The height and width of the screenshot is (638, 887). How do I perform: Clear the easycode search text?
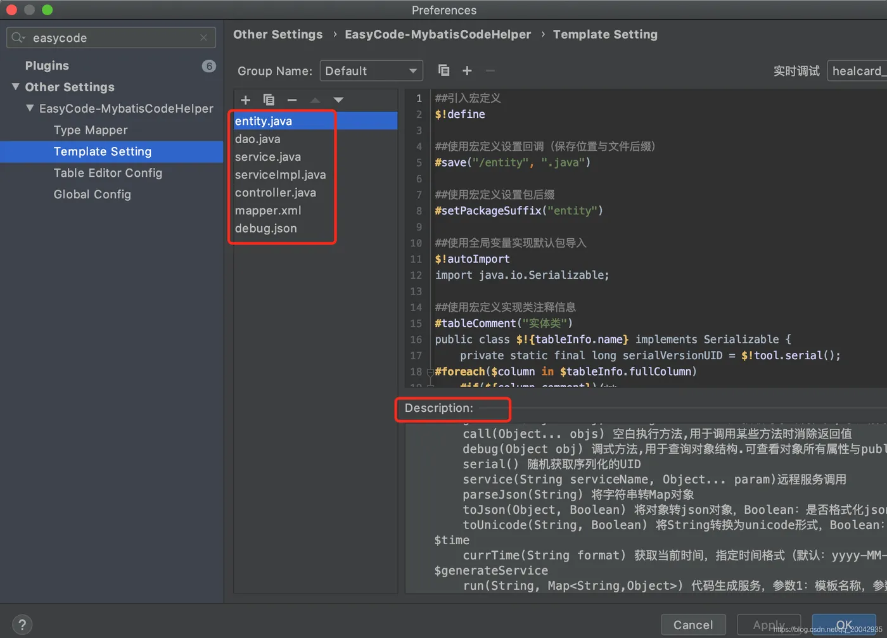pos(203,38)
